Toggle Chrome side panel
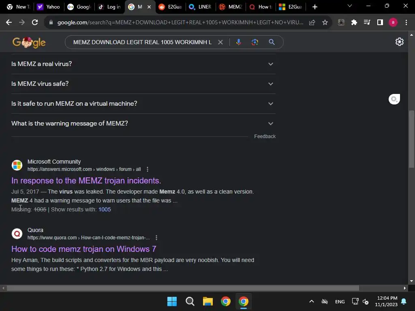 coord(380,23)
